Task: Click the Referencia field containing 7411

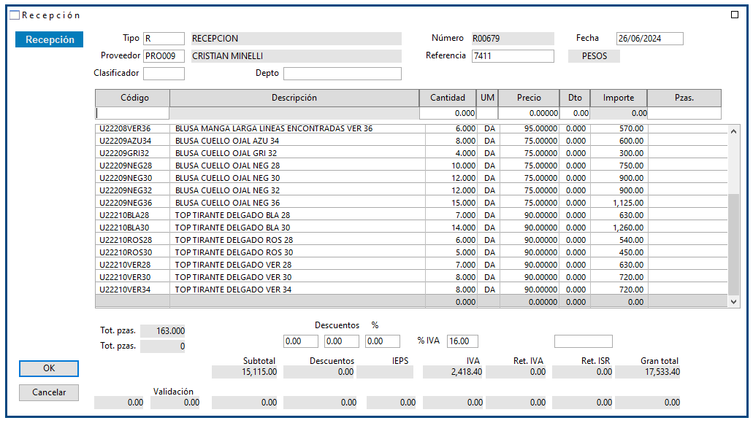Action: click(x=513, y=56)
